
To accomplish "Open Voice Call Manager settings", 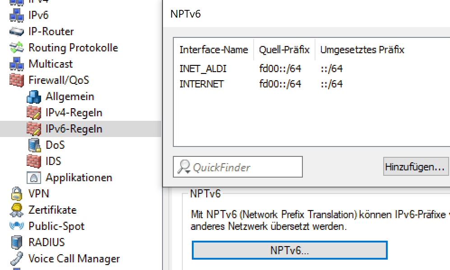I will click(16, 258).
